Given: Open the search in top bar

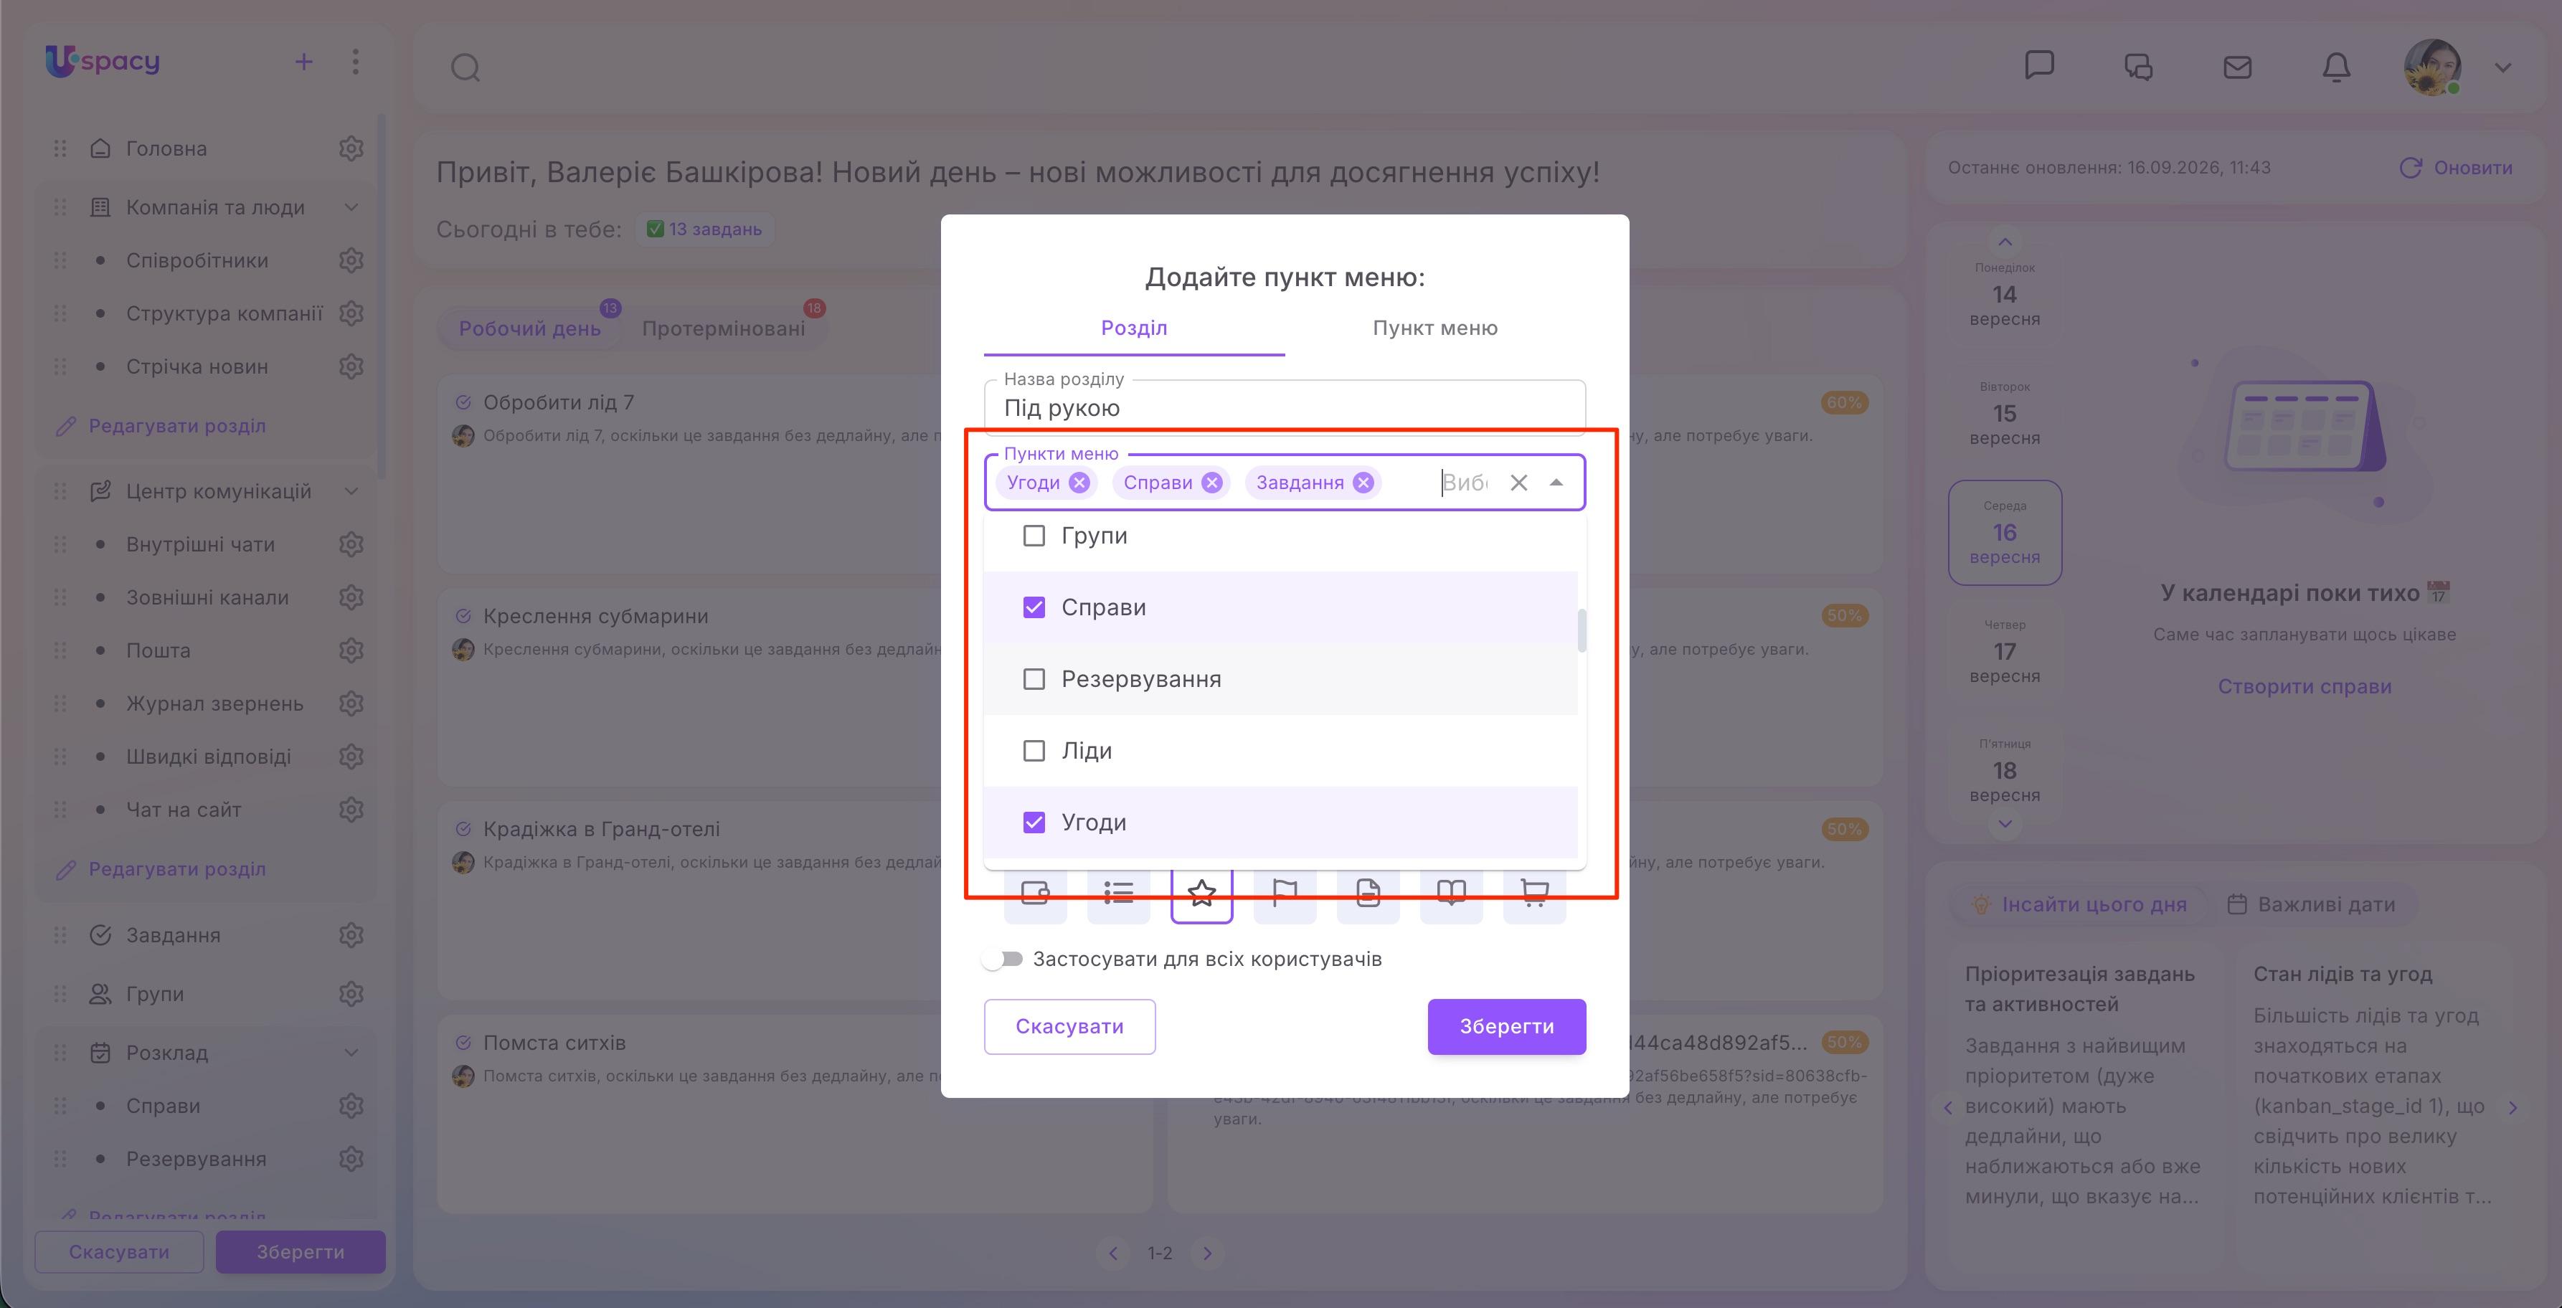Looking at the screenshot, I should 465,67.
